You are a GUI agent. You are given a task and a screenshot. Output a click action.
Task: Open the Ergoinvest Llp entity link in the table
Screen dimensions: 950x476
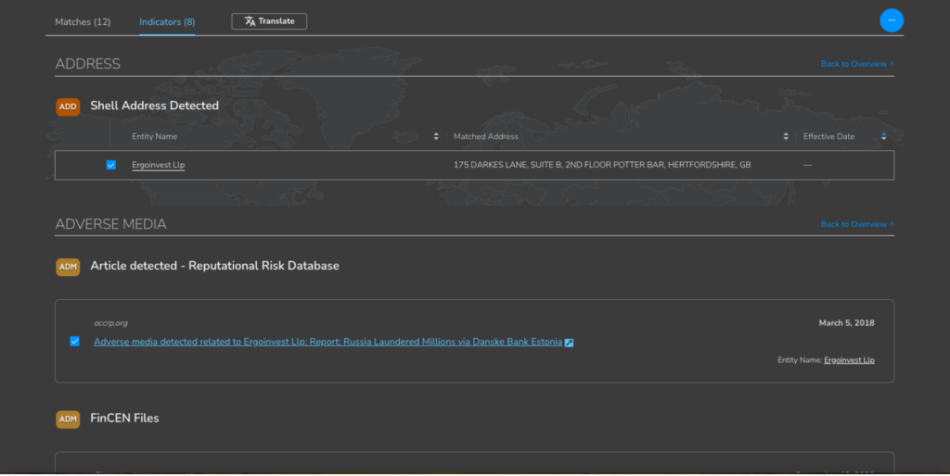(x=158, y=165)
